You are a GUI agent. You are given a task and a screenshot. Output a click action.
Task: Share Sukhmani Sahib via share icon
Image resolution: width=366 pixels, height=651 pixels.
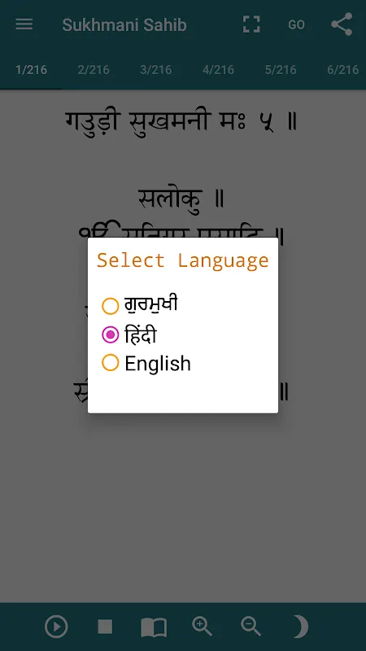coord(342,24)
